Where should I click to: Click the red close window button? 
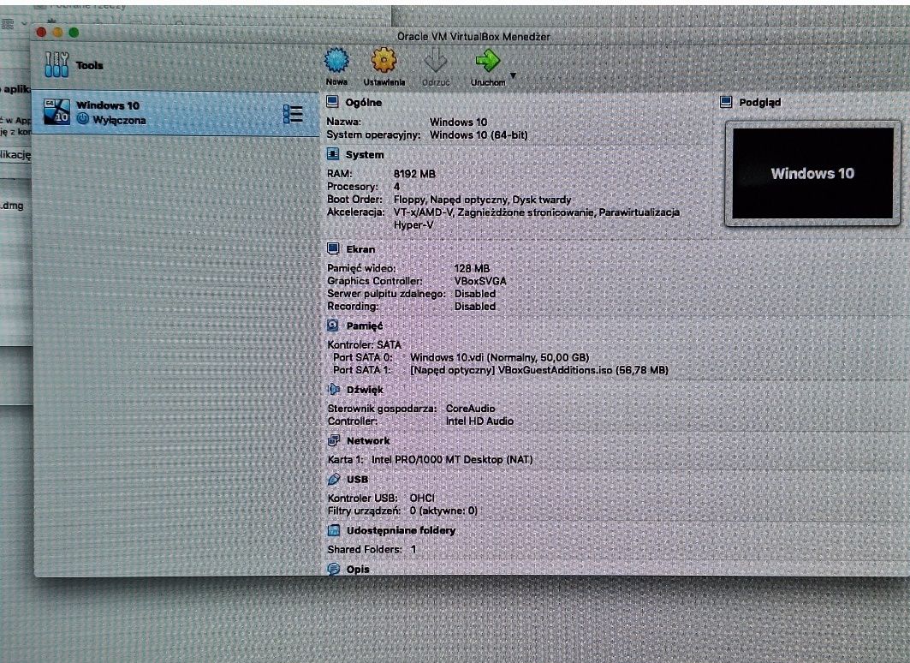[x=41, y=32]
